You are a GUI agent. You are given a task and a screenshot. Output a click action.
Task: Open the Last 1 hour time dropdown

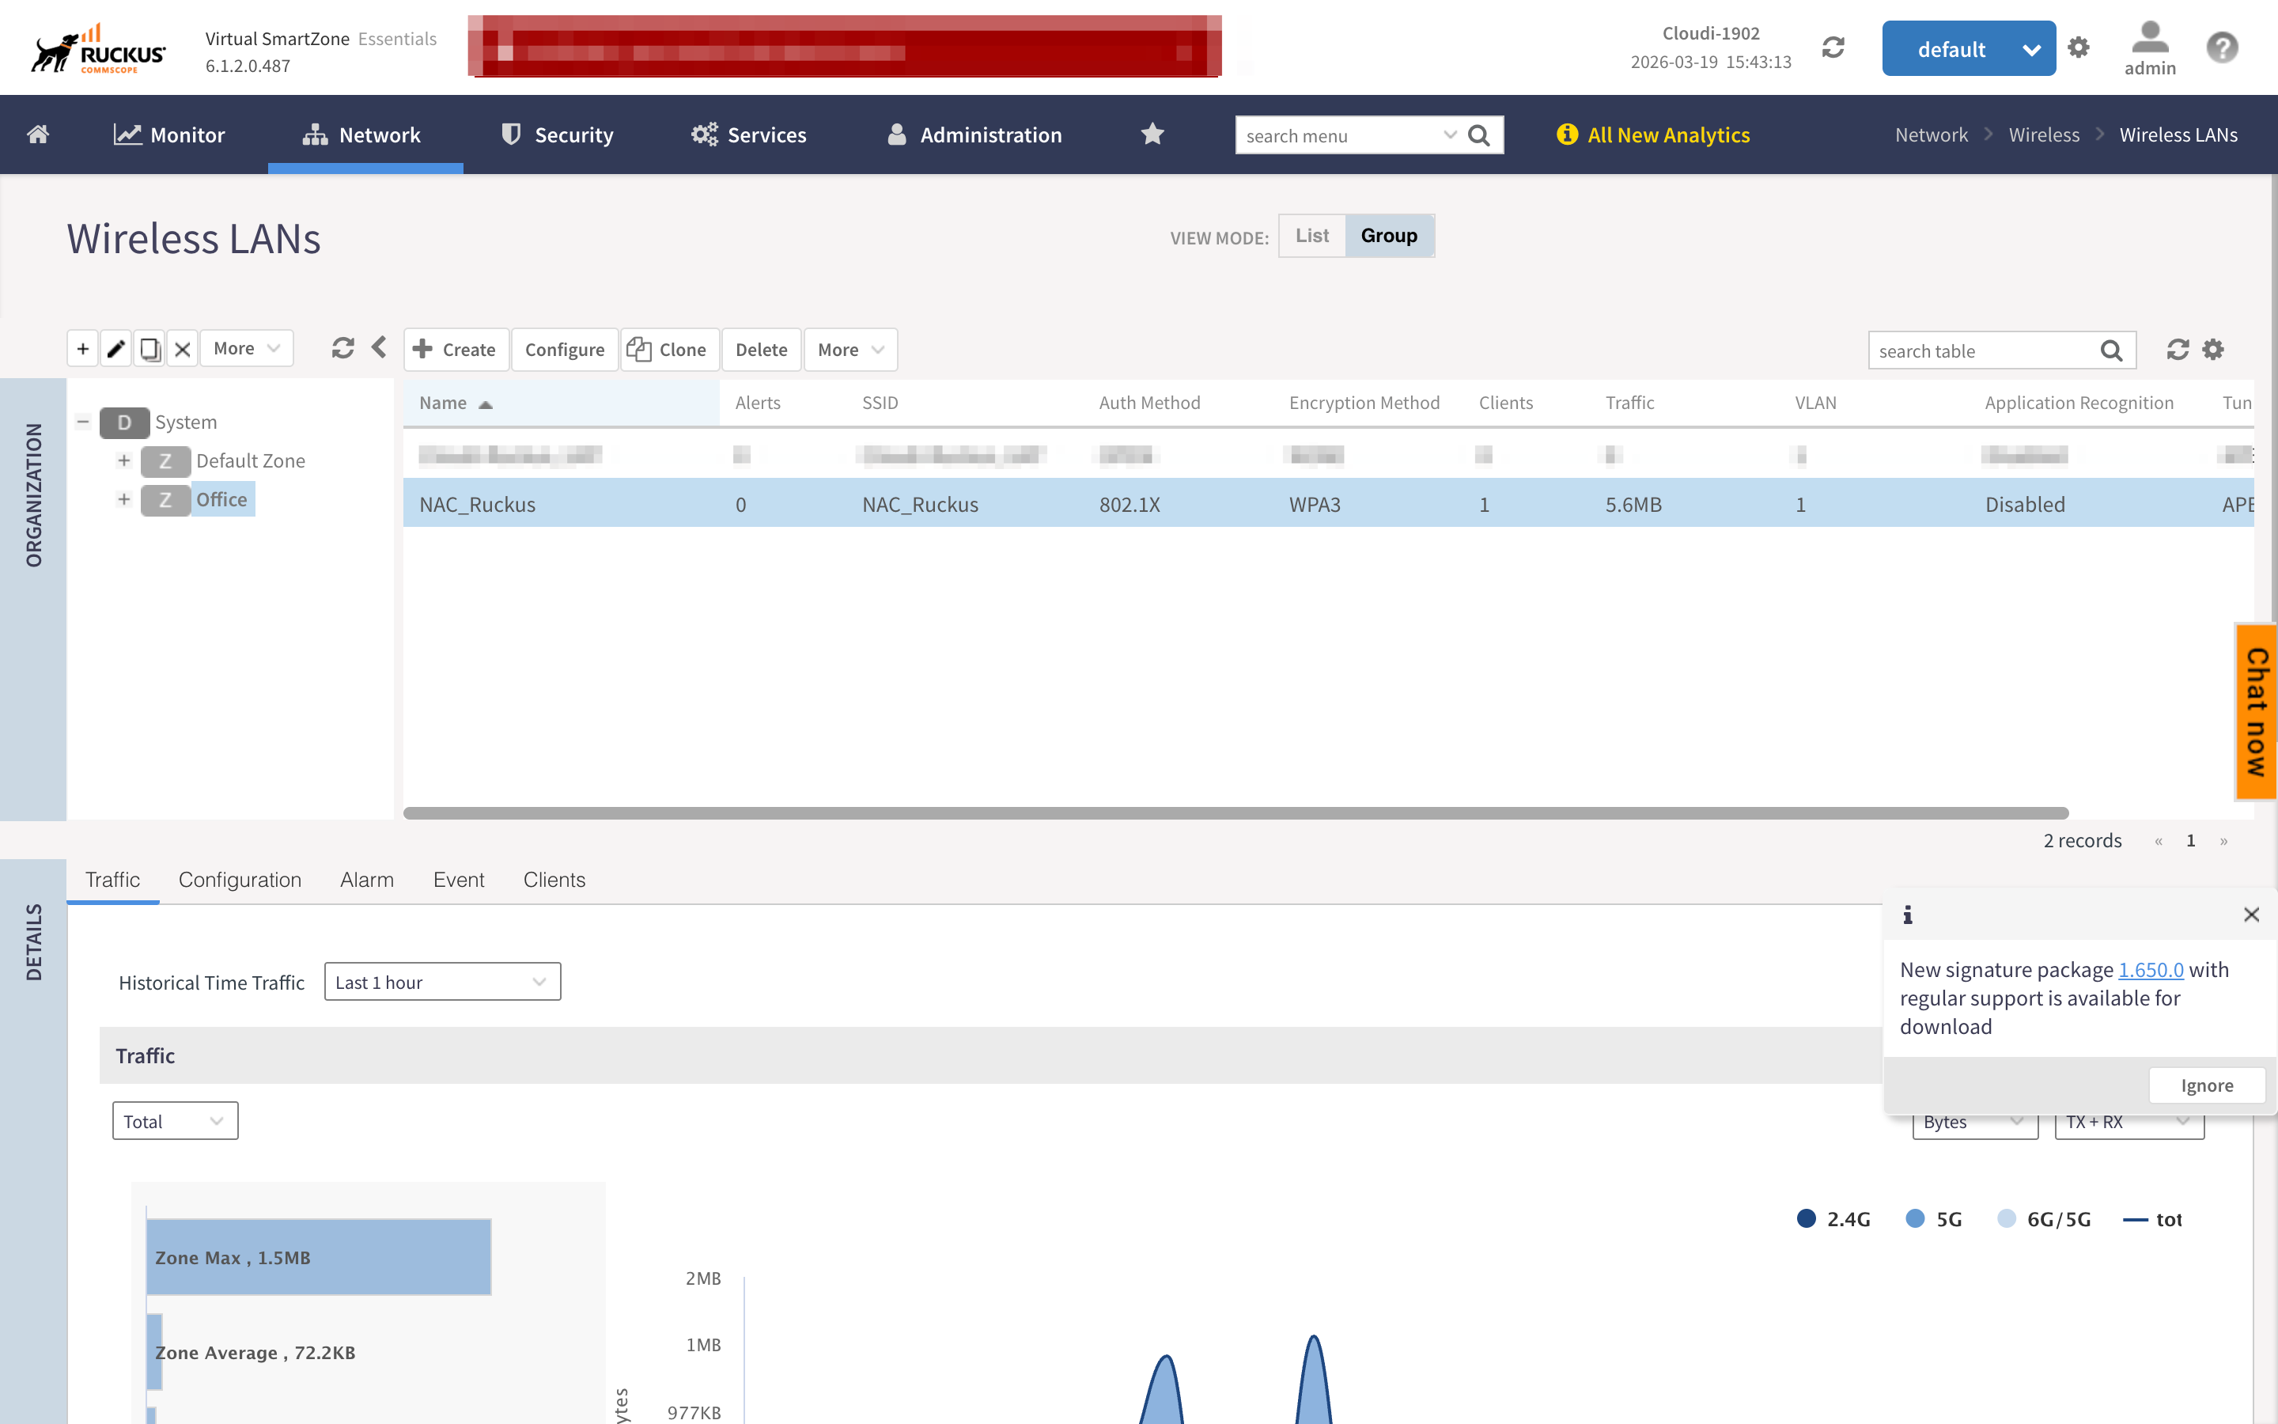point(441,983)
